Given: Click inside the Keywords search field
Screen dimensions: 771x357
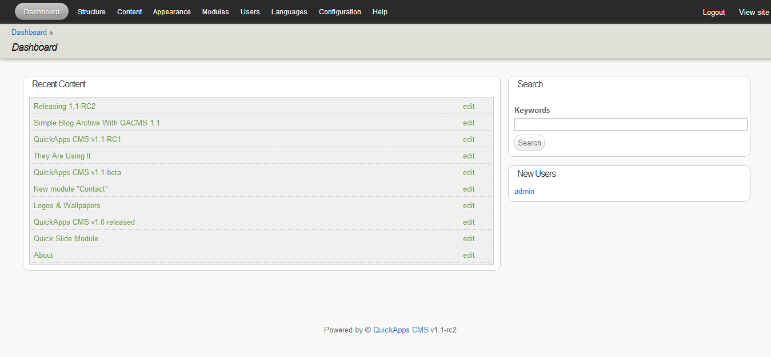Looking at the screenshot, I should point(630,124).
